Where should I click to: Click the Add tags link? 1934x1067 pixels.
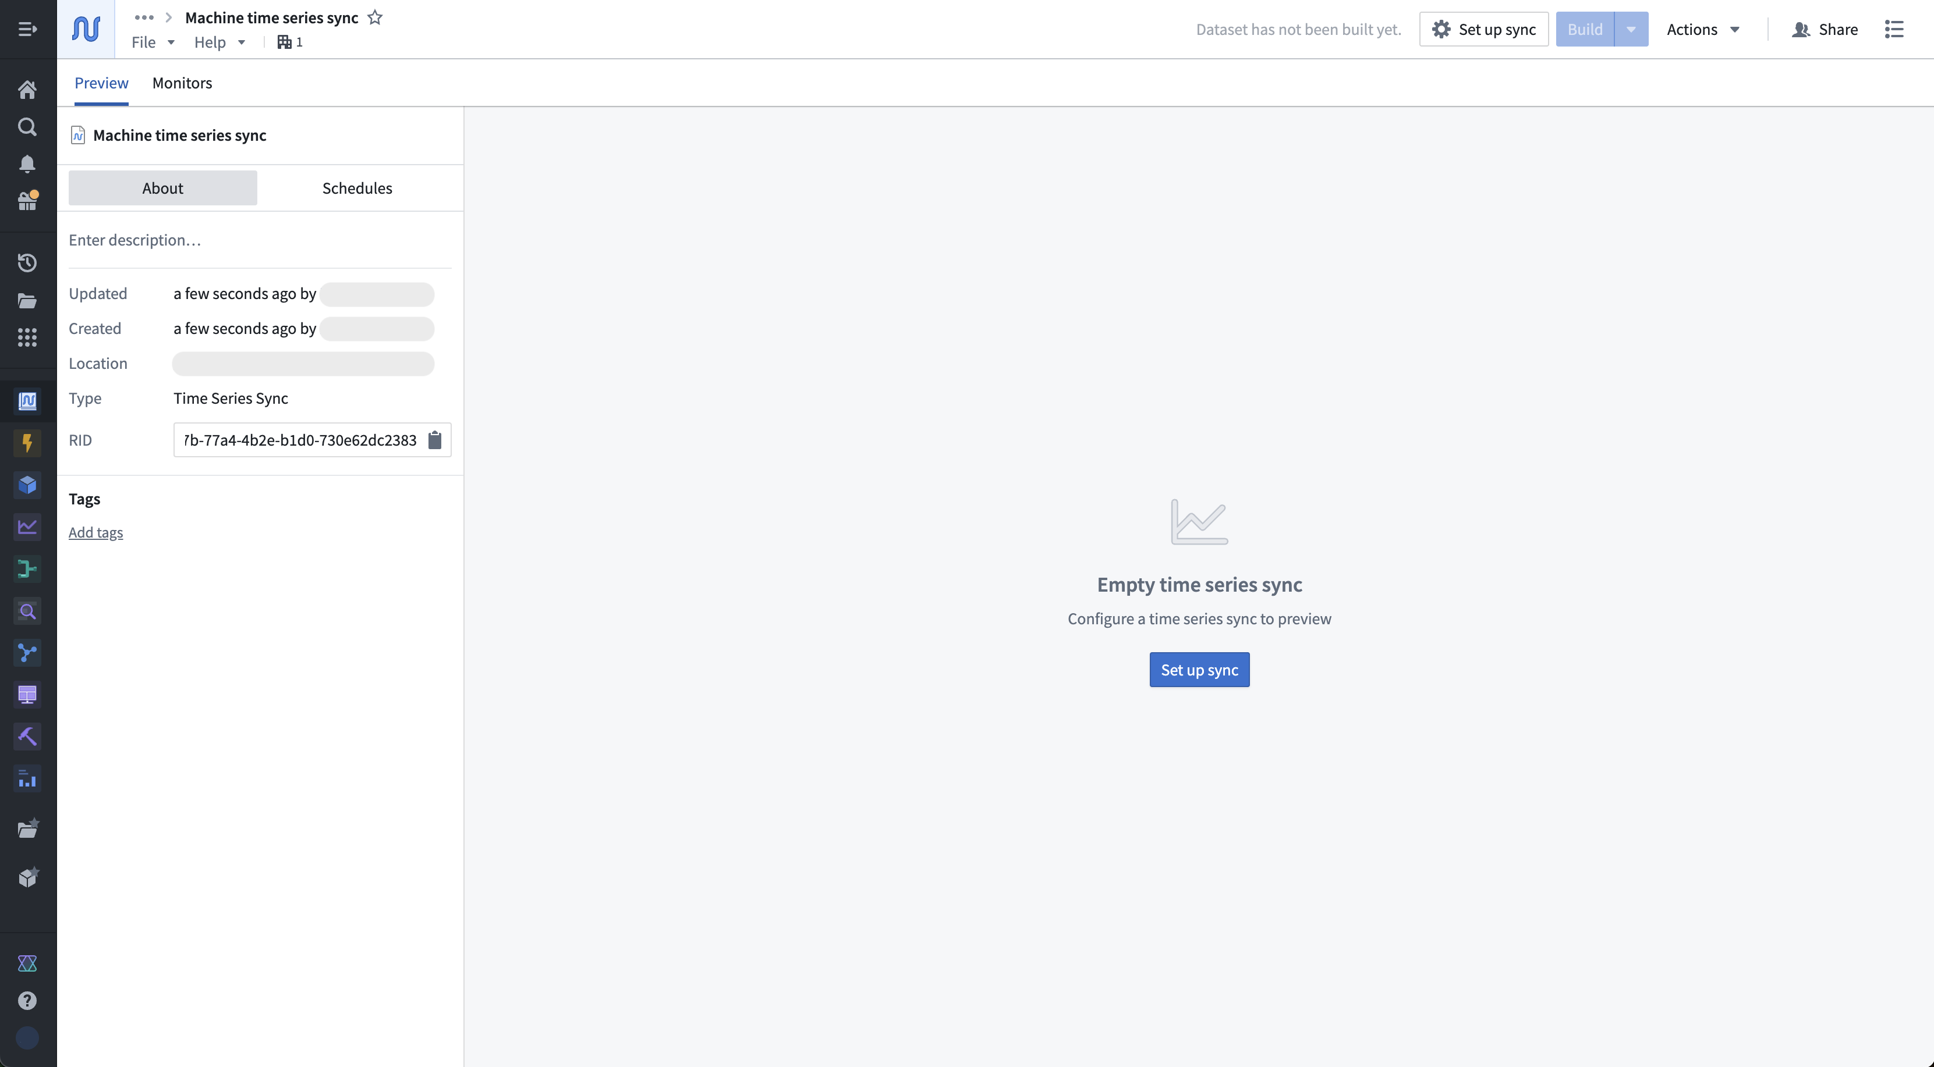95,532
